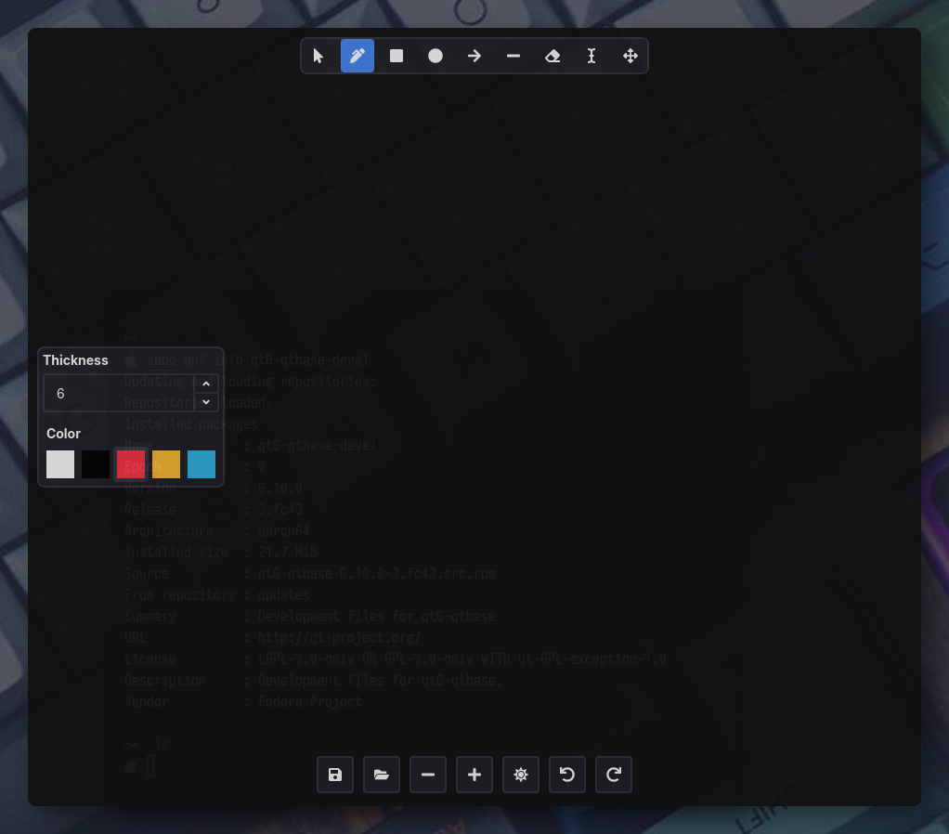The width and height of the screenshot is (949, 834).
Task: Open settings with the gear button
Action: click(x=521, y=774)
